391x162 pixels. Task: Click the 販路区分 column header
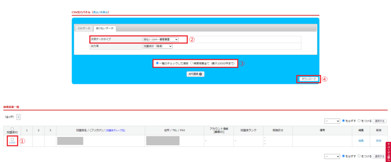278,130
